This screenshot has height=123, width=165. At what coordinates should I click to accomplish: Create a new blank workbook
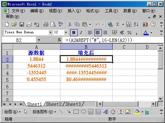point(7,24)
